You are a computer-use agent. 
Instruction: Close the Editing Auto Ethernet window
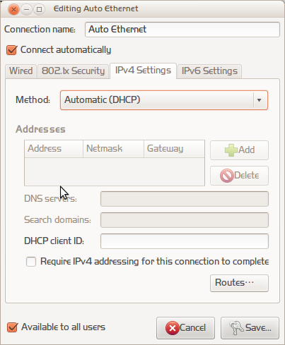(13, 9)
